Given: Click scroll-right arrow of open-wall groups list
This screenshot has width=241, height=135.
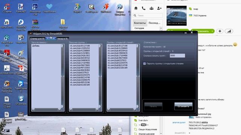Looking at the screenshot, I should 135,109.
